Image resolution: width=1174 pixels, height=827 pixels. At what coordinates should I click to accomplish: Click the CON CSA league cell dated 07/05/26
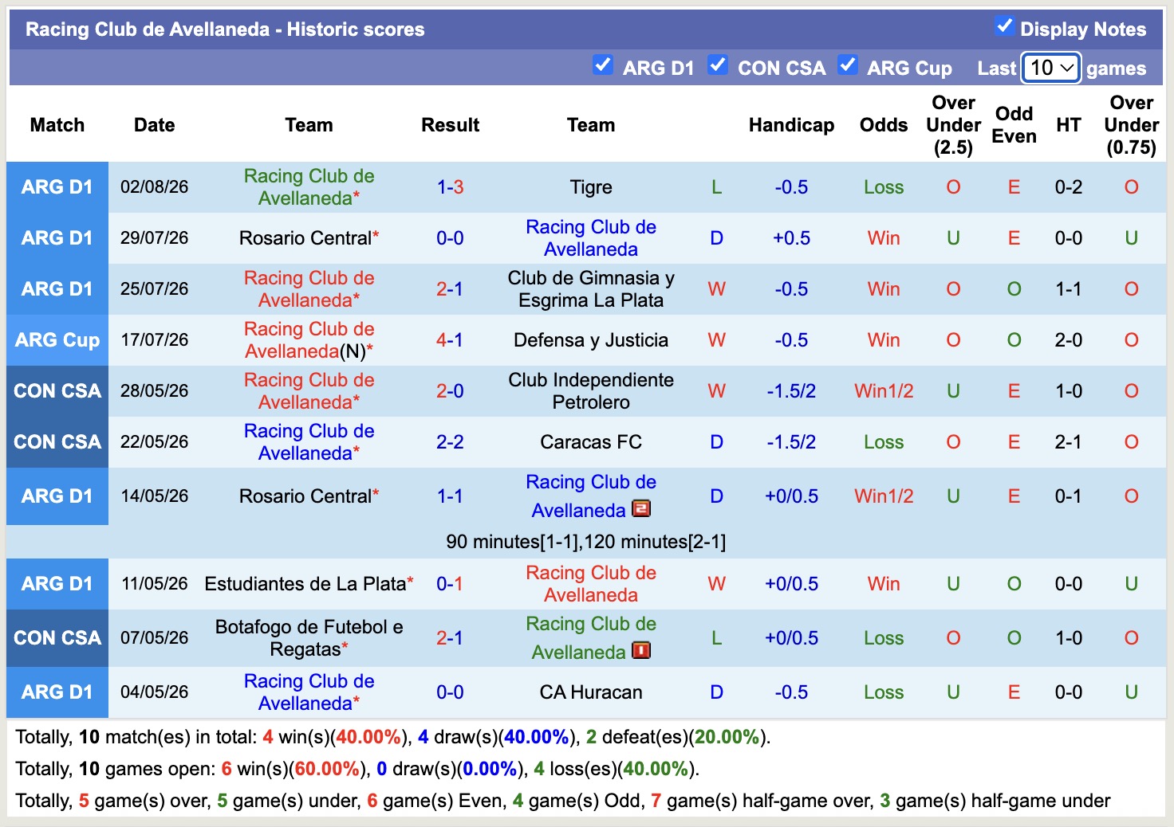57,638
